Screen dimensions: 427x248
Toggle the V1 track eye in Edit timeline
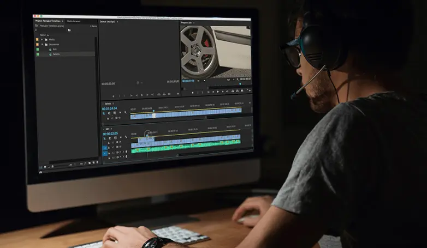click(x=120, y=147)
